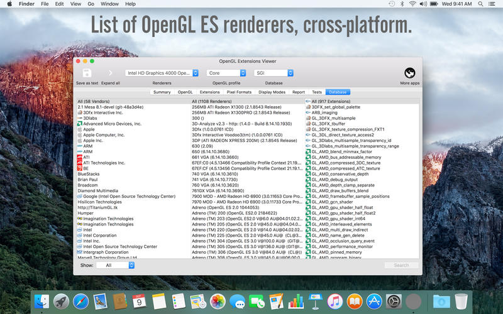Image resolution: width=503 pixels, height=314 pixels.
Task: Go to the Report tab
Action: (298, 92)
